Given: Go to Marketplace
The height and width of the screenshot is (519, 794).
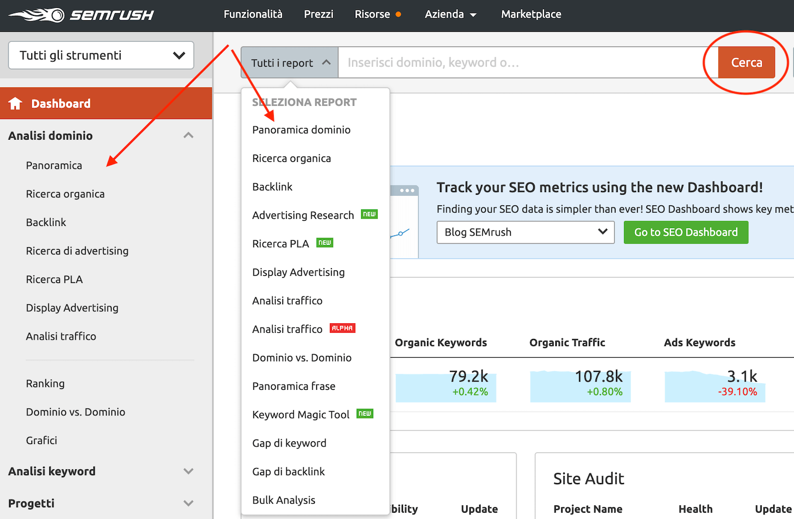Looking at the screenshot, I should (531, 14).
